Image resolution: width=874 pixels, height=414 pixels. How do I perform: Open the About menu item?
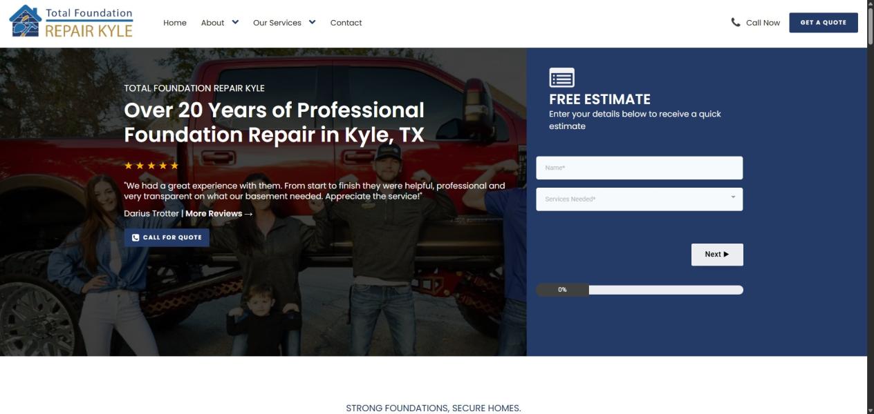(212, 23)
